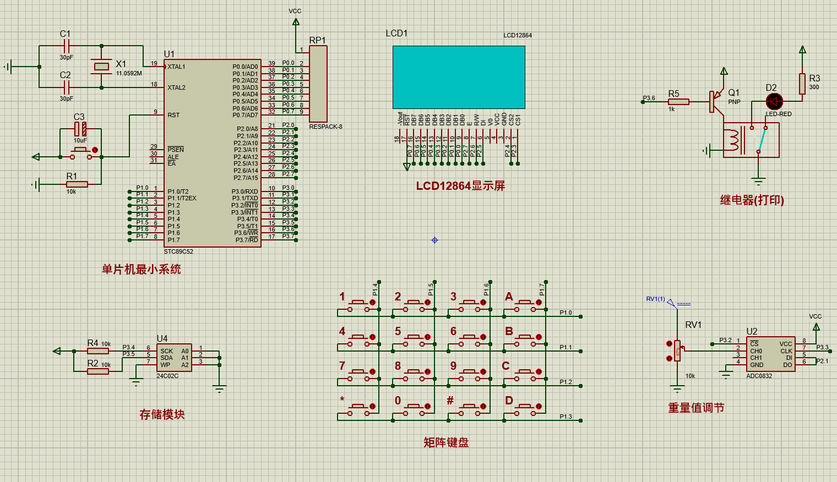Click the '矩阵键盘' label

pyautogui.click(x=446, y=442)
